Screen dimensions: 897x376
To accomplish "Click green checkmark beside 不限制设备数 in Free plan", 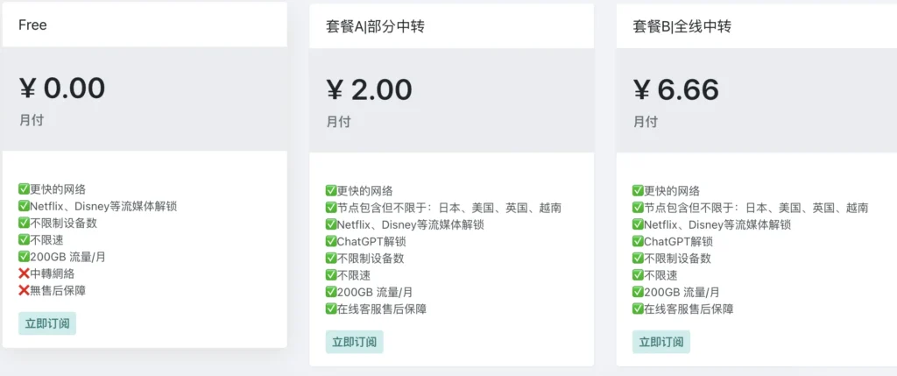I will (24, 223).
